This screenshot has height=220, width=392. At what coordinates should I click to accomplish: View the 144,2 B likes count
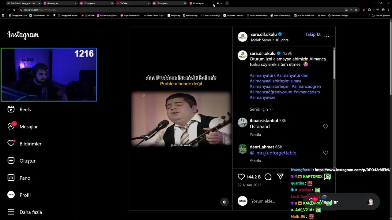(x=254, y=177)
